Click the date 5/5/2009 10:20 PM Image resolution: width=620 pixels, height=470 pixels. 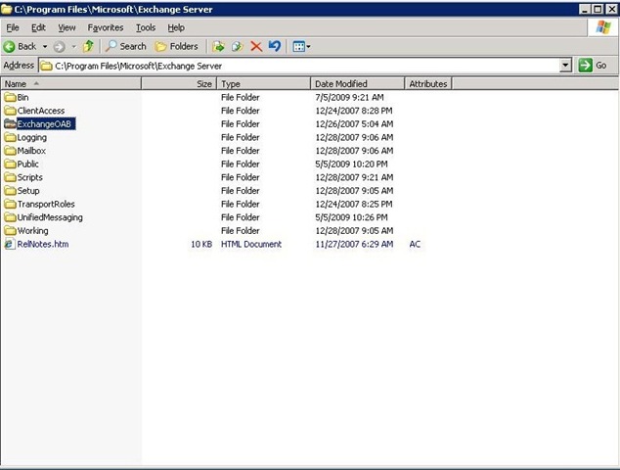tap(351, 164)
